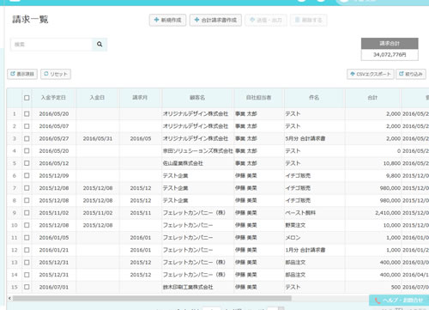429x310 pixels.
Task: Click the 9,800 total cell
Action: tap(393, 175)
